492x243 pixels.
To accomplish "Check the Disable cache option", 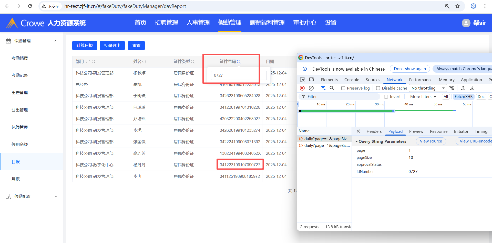I will click(378, 88).
